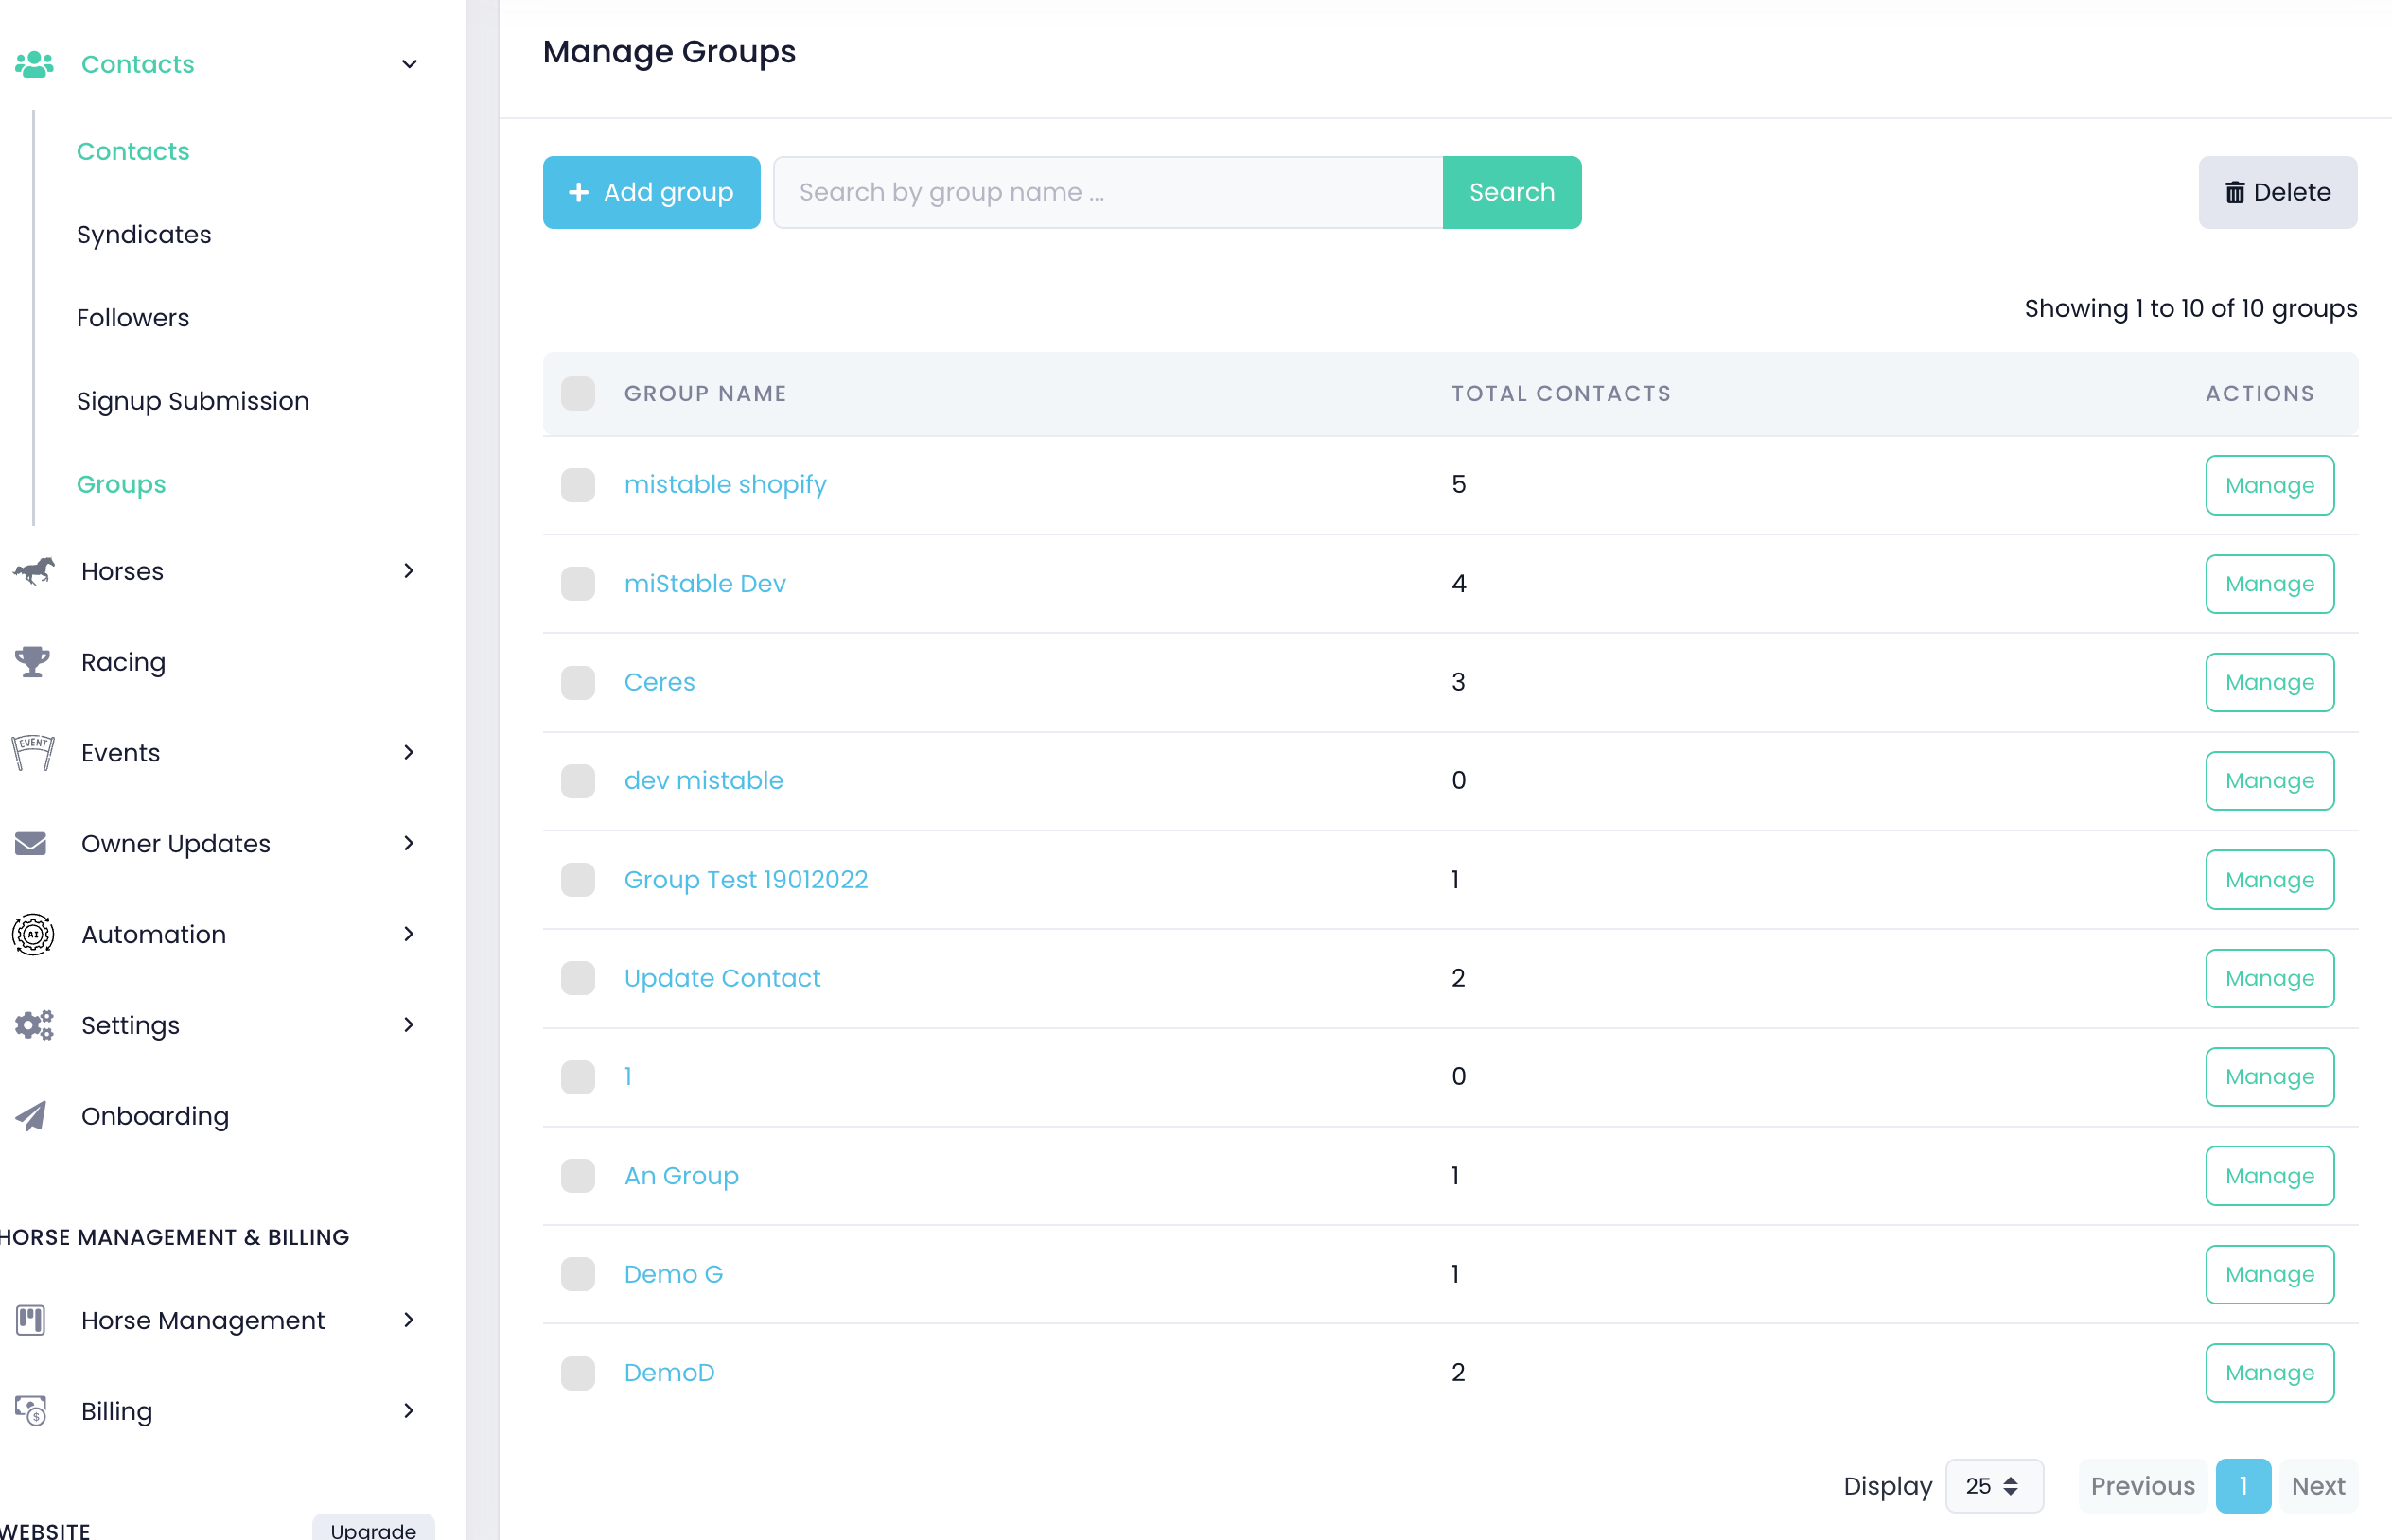Click the Onboarding paper plane icon

(31, 1116)
